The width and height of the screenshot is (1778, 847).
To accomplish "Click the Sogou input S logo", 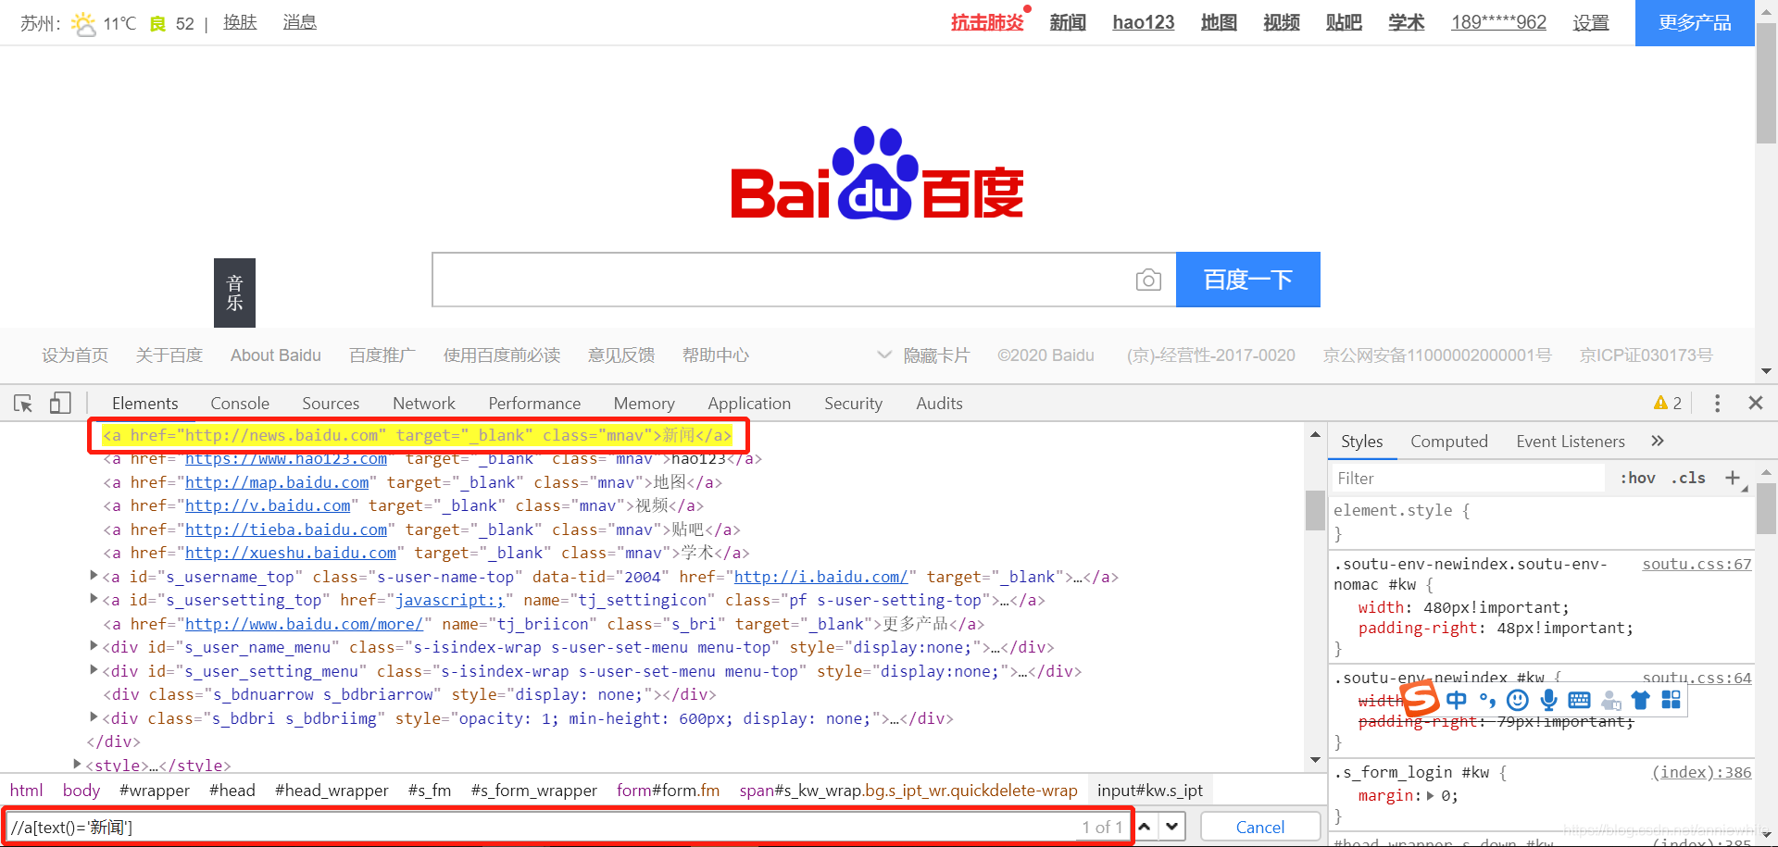I will [1421, 699].
